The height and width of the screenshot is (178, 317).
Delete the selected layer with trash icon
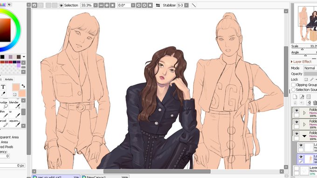[315, 103]
